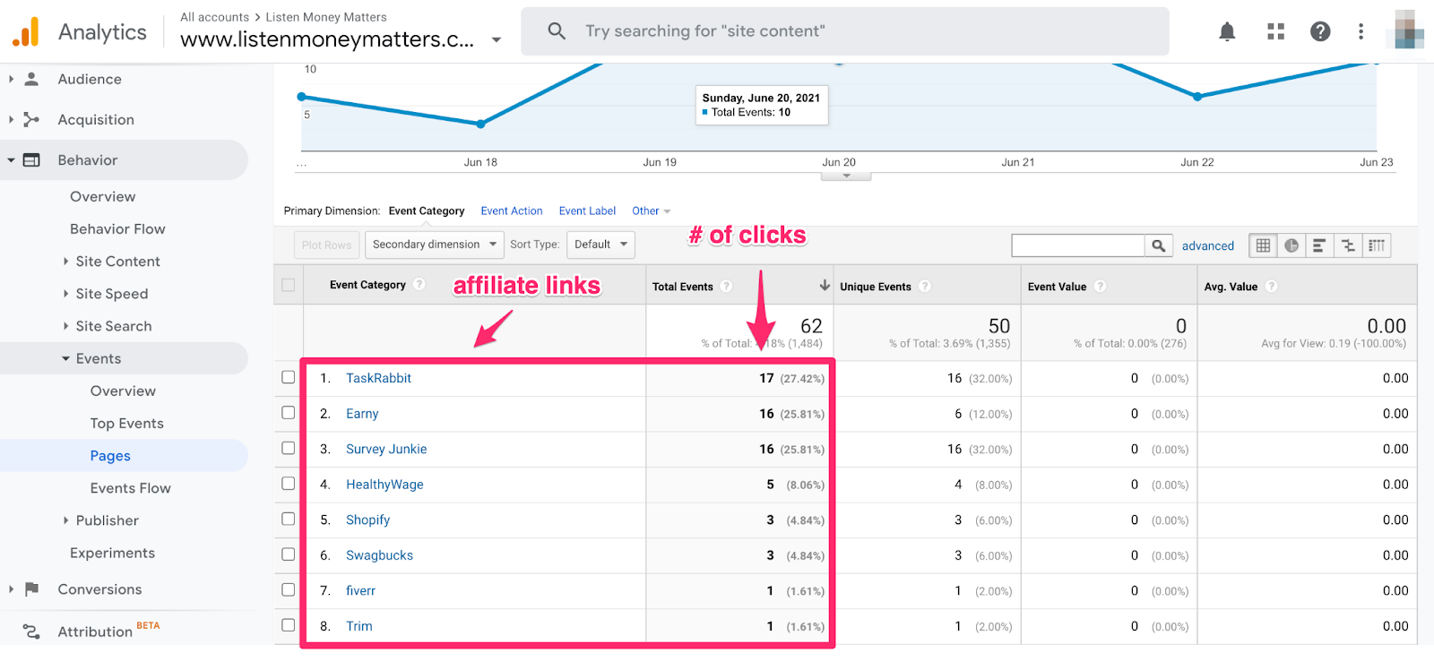The width and height of the screenshot is (1434, 670).
Task: Switch primary dimension to Event Label
Action: coord(587,211)
